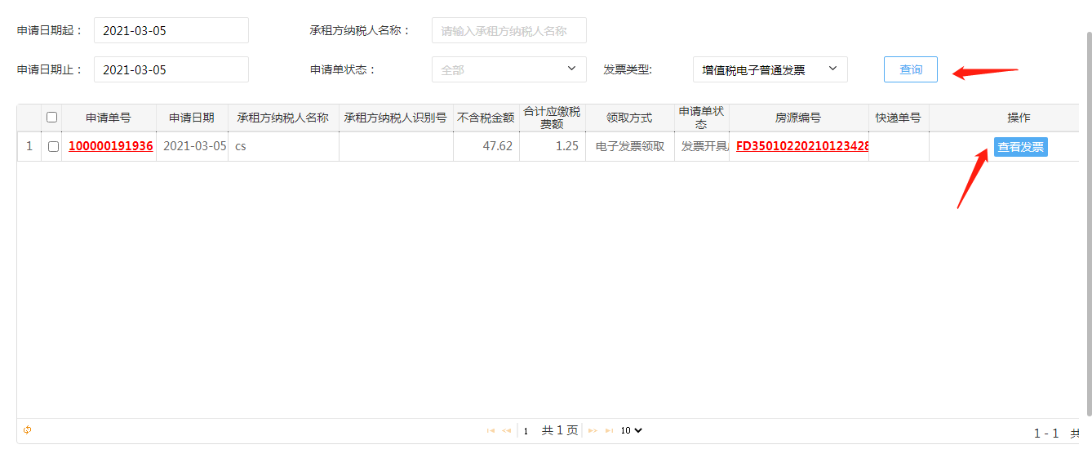Click the 2021-03-05 date cell in the row
1092x467 pixels.
click(192, 146)
